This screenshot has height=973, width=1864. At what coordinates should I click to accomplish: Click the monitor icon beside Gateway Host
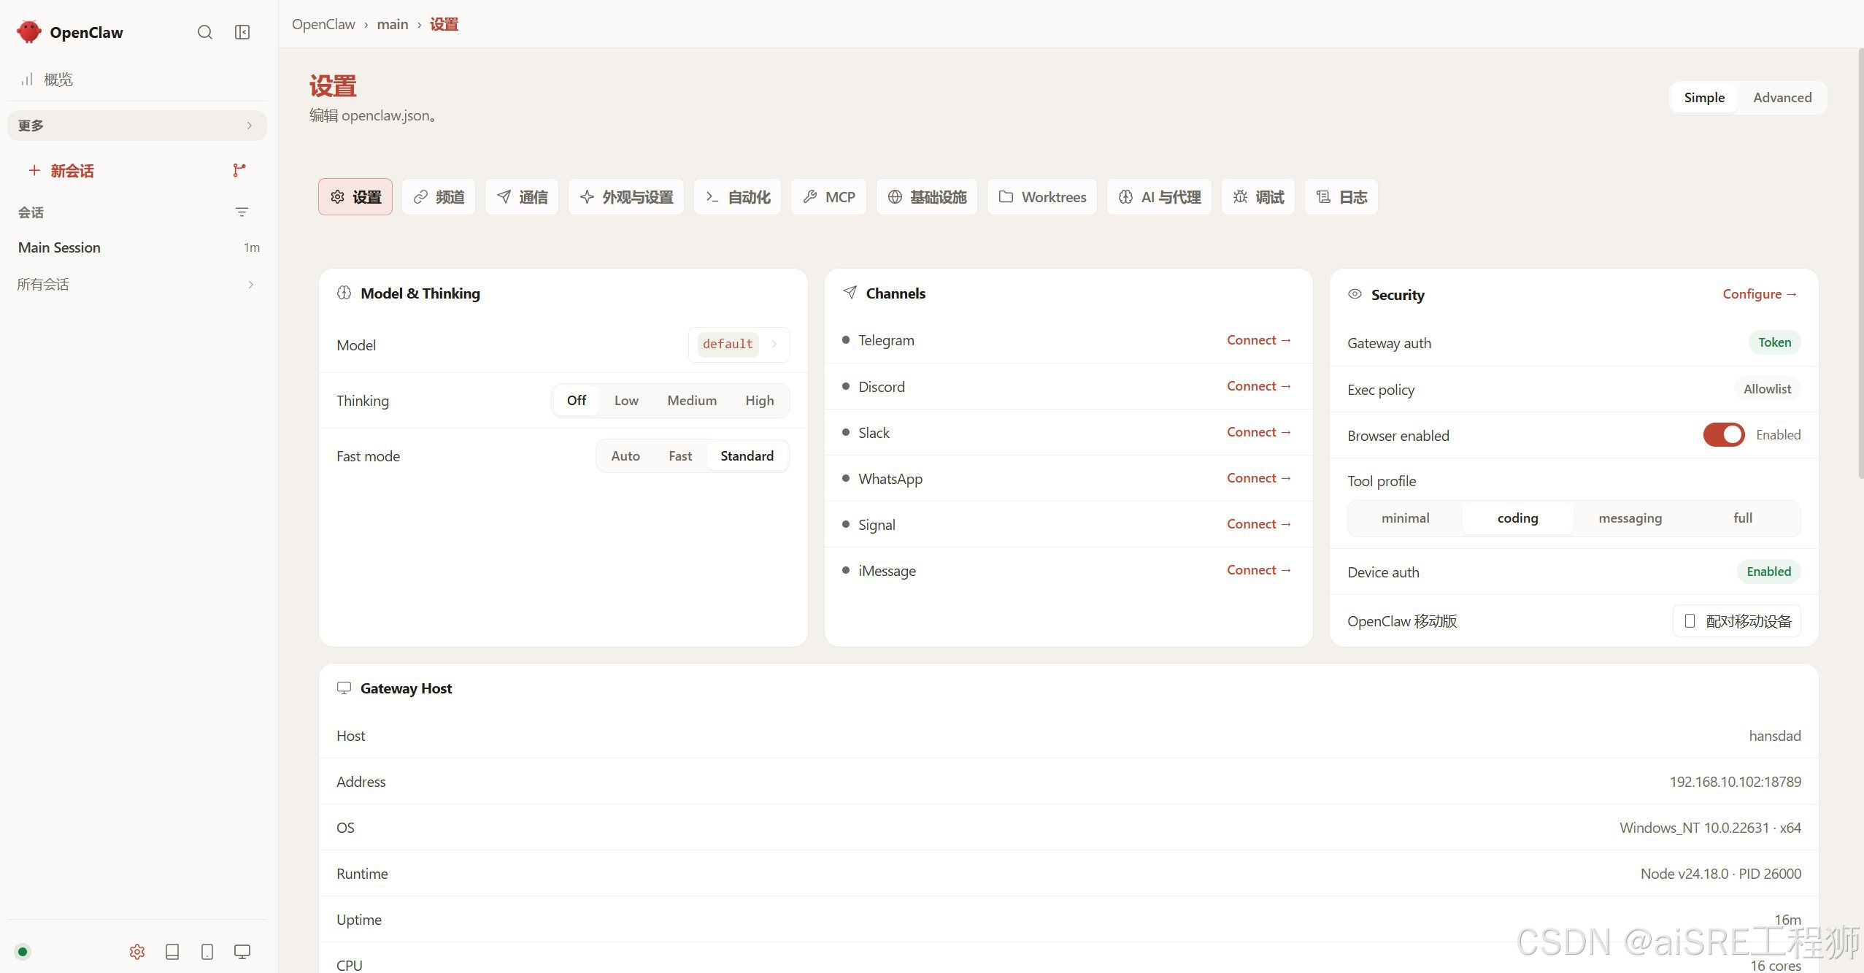pyautogui.click(x=344, y=688)
